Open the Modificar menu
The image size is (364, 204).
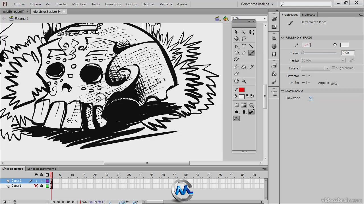click(79, 4)
